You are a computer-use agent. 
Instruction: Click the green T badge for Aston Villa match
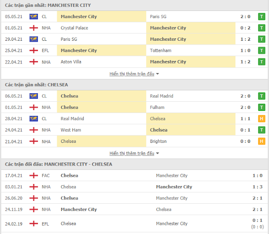(x=261, y=62)
